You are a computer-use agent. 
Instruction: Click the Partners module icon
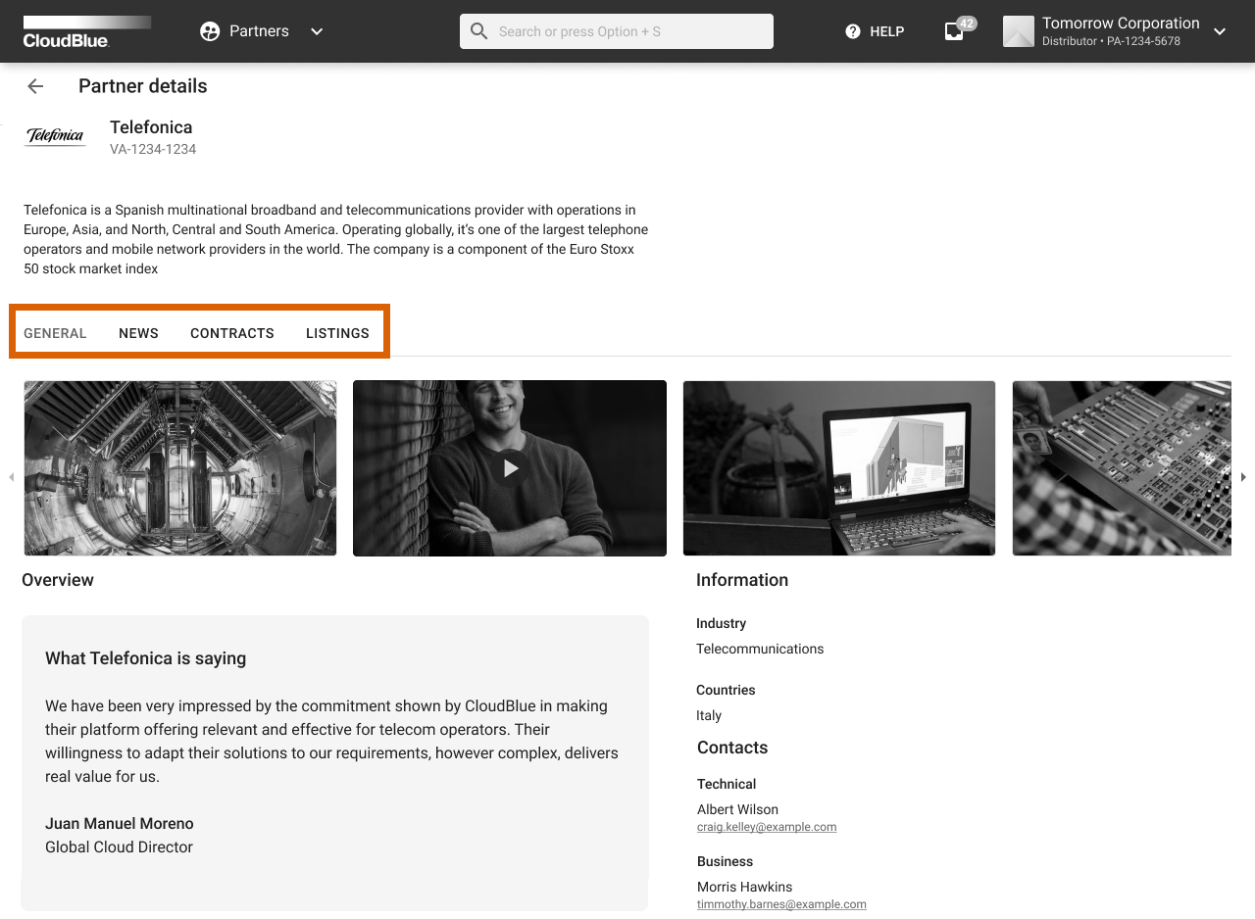click(x=210, y=31)
